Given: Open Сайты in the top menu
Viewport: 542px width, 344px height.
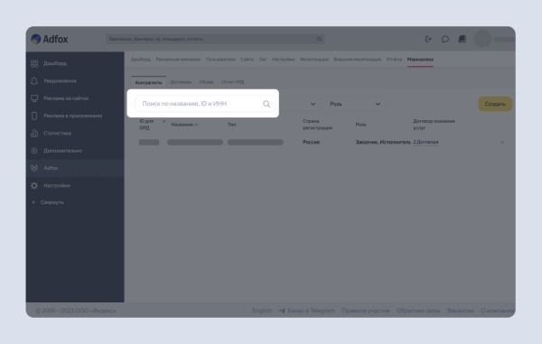Looking at the screenshot, I should pyautogui.click(x=248, y=60).
